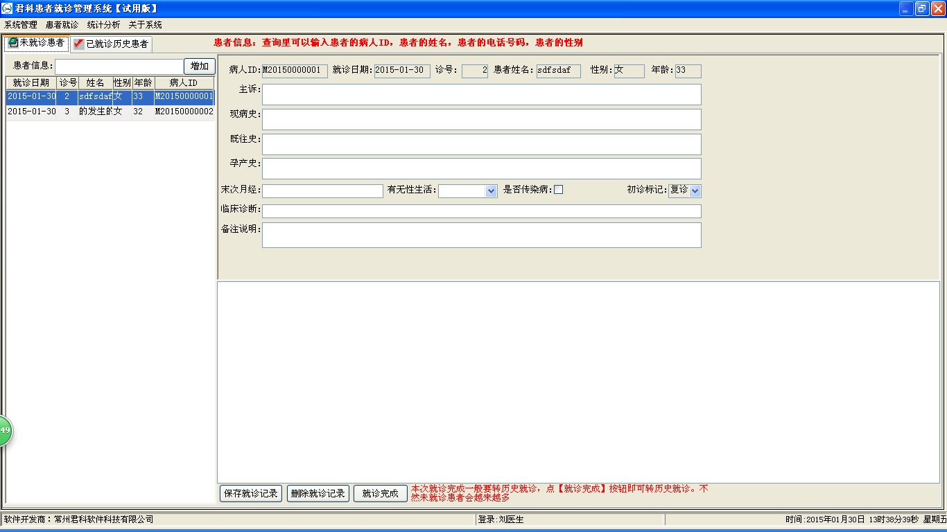This screenshot has height=532, width=947.
Task: Click the 患者信息 search input field
Action: 119,66
